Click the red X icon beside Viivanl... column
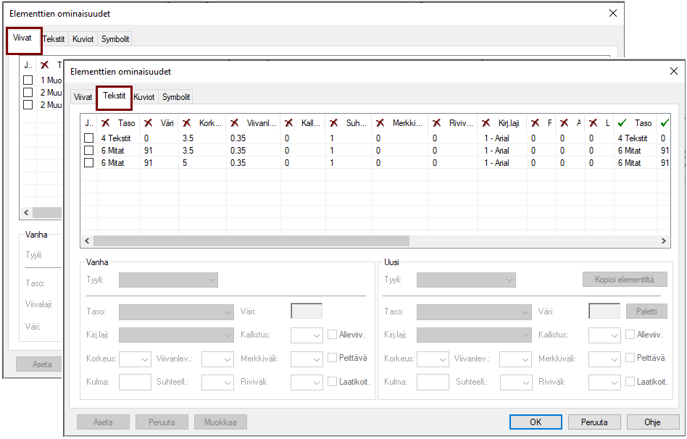 (x=235, y=124)
